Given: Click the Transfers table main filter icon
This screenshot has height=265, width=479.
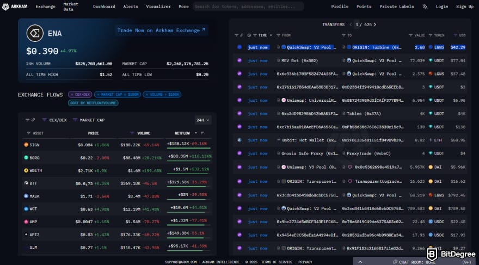Looking at the screenshot, I should pyautogui.click(x=236, y=35).
